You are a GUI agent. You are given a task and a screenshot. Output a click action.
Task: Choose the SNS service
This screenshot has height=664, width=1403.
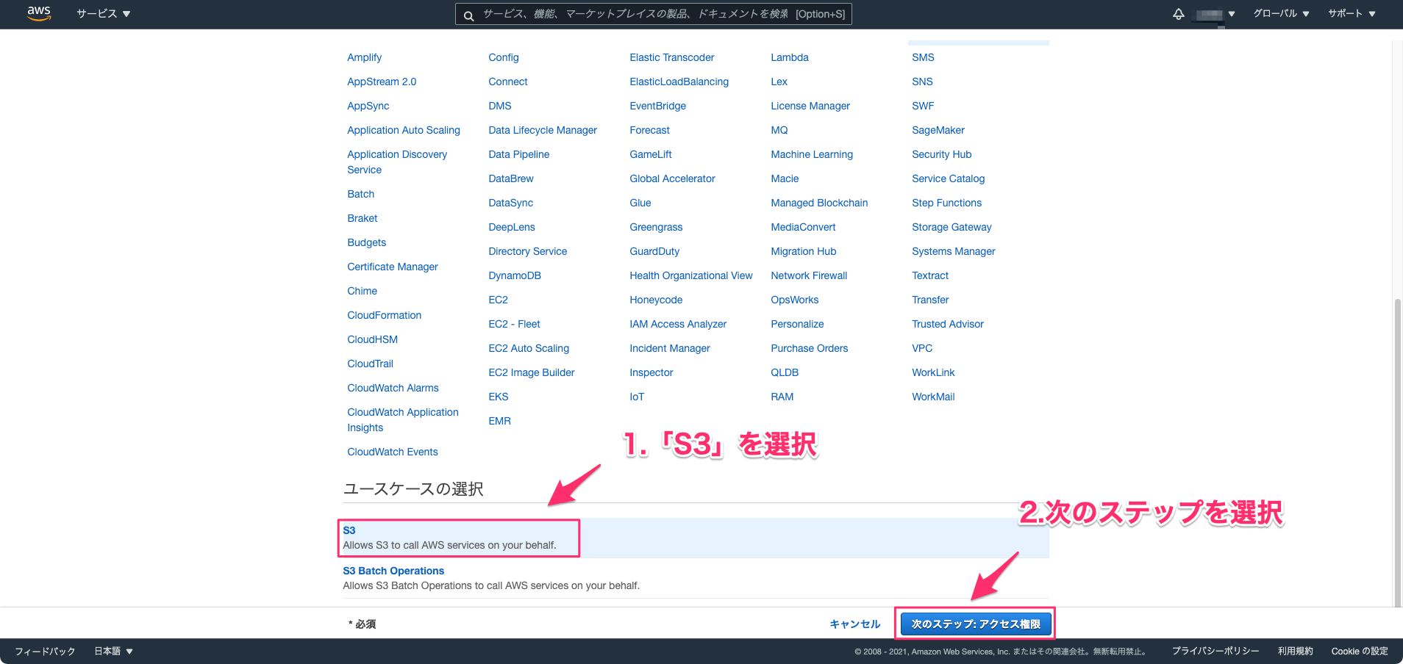[922, 82]
